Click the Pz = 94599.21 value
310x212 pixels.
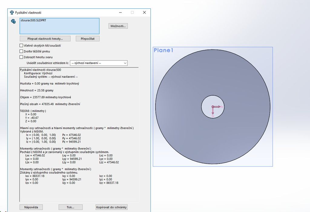[71, 142]
